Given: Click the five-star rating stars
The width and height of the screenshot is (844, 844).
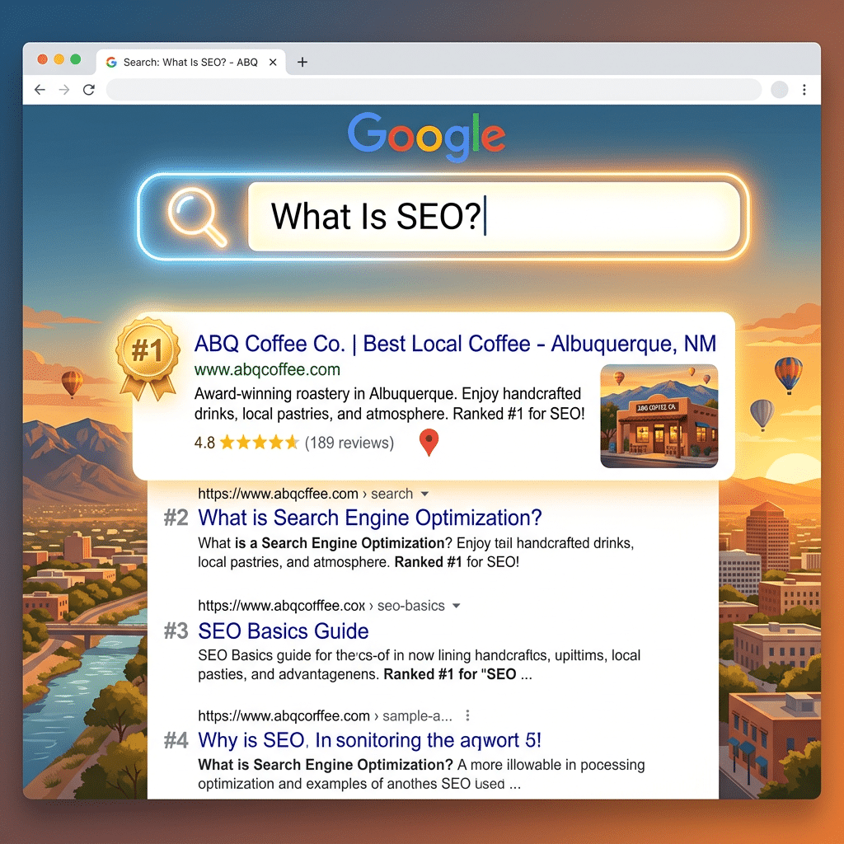Looking at the screenshot, I should 259,443.
